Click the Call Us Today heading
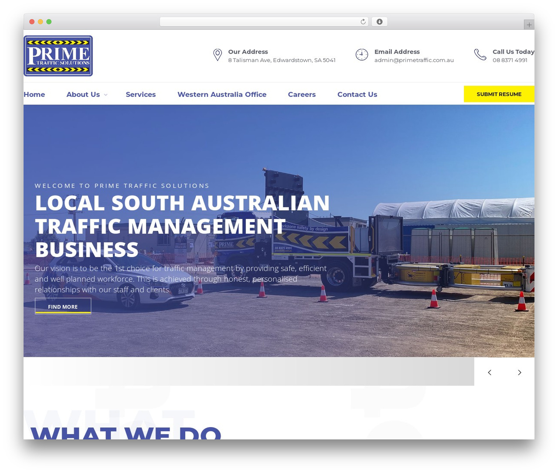 [514, 51]
